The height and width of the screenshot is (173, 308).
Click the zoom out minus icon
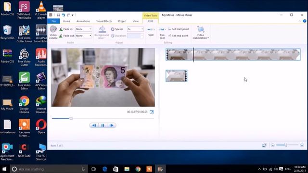(272, 145)
